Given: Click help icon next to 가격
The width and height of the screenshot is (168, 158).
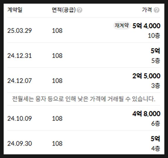Looking at the screenshot, I should pyautogui.click(x=157, y=10).
